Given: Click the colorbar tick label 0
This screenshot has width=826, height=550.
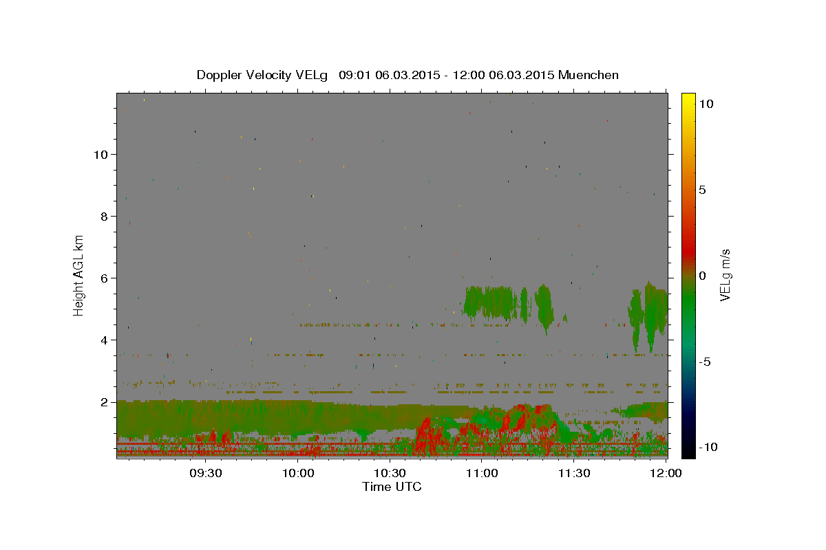Looking at the screenshot, I should (702, 276).
